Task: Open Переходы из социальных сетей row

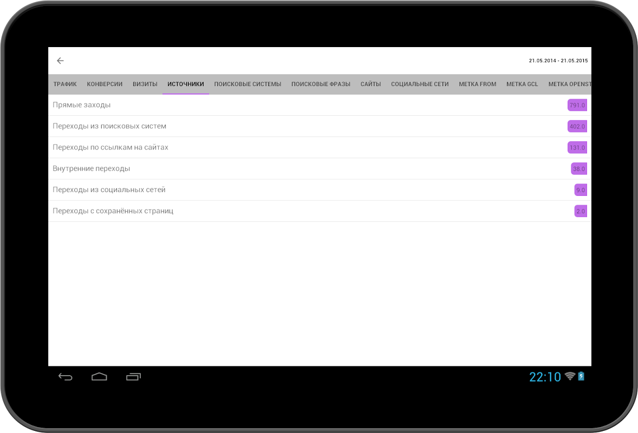Action: [320, 189]
